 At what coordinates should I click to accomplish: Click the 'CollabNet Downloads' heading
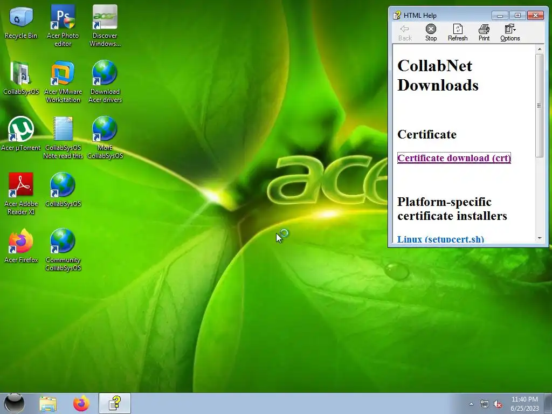438,75
